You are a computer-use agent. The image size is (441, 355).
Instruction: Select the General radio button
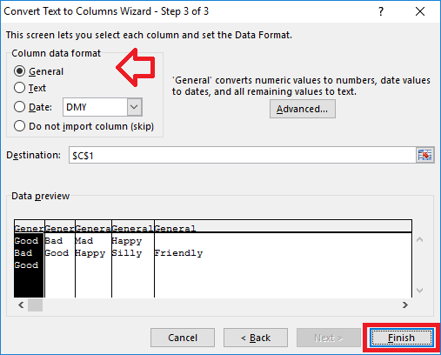pyautogui.click(x=19, y=71)
